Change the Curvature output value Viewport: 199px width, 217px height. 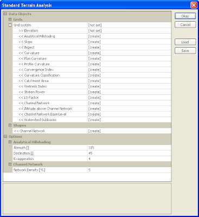pyautogui.click(x=129, y=53)
